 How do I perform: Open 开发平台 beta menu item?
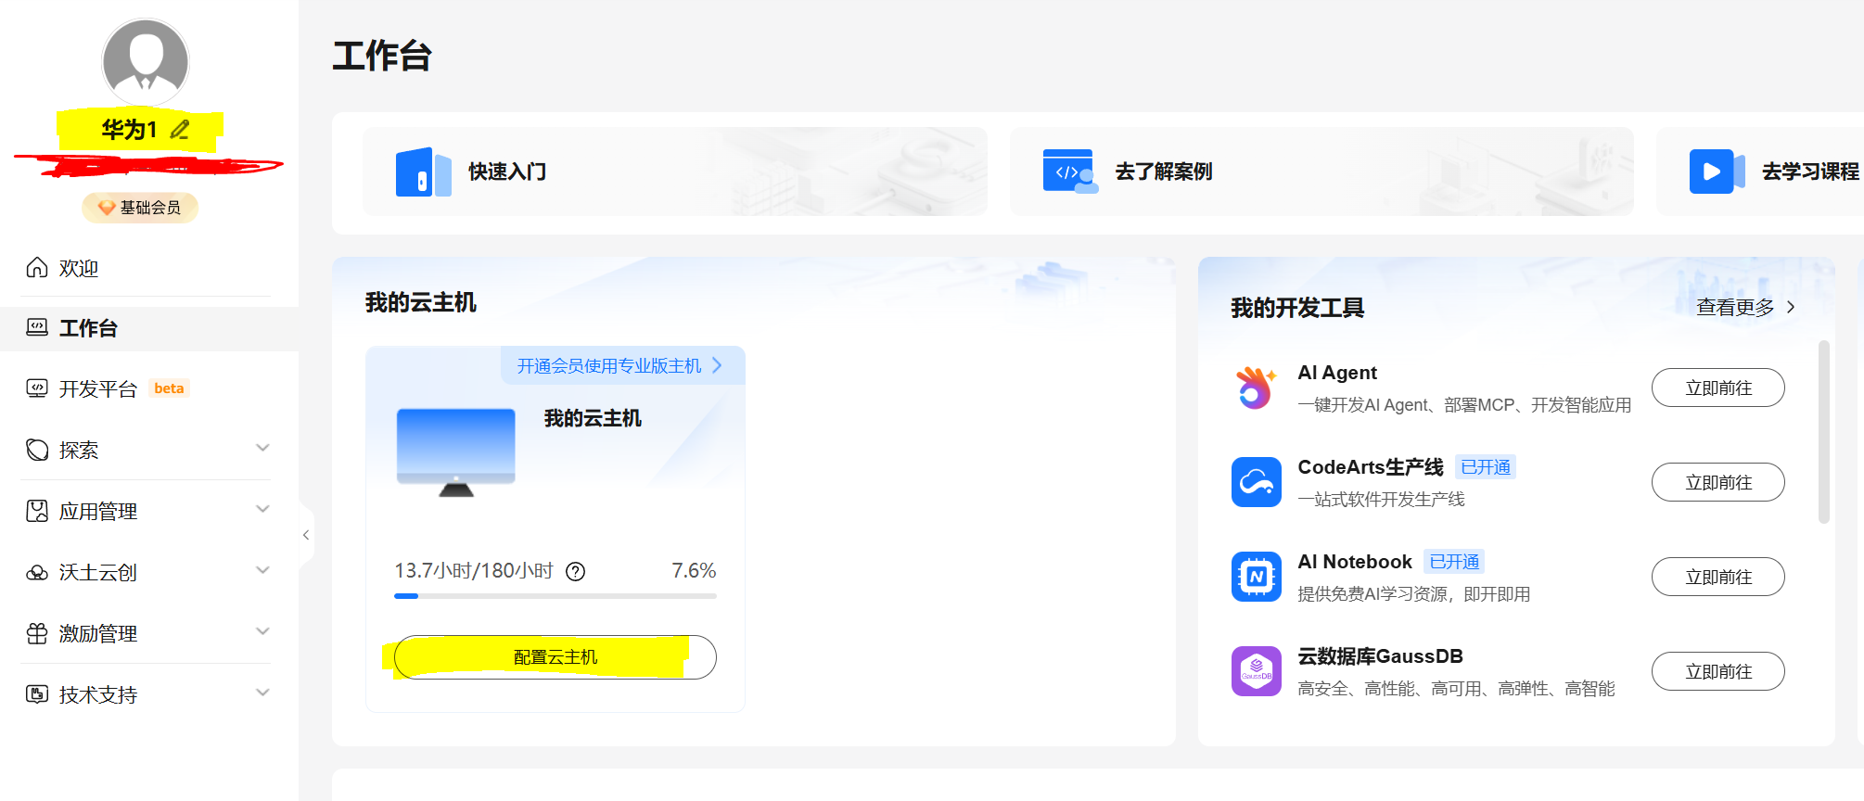[x=148, y=388]
